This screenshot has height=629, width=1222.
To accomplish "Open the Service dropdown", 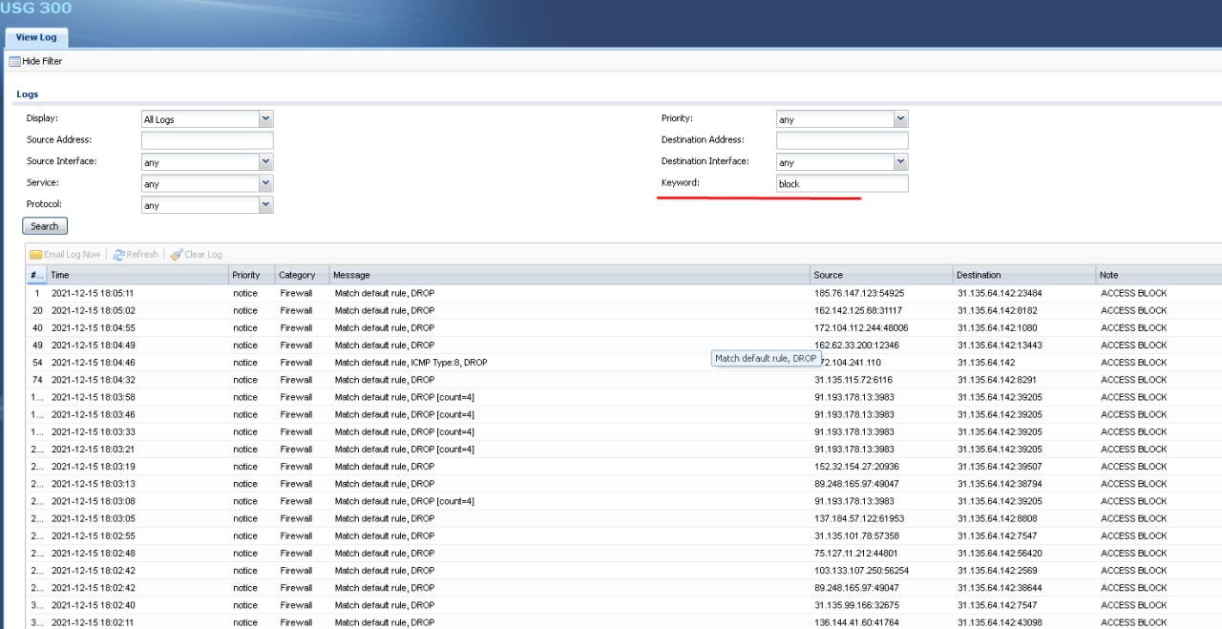I will (266, 183).
